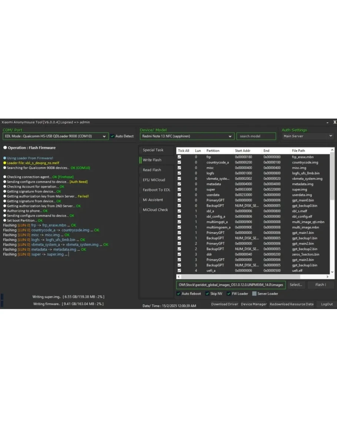Image resolution: width=337 pixels, height=428 pixels.
Task: Click the Download Driver button
Action: (x=224, y=304)
